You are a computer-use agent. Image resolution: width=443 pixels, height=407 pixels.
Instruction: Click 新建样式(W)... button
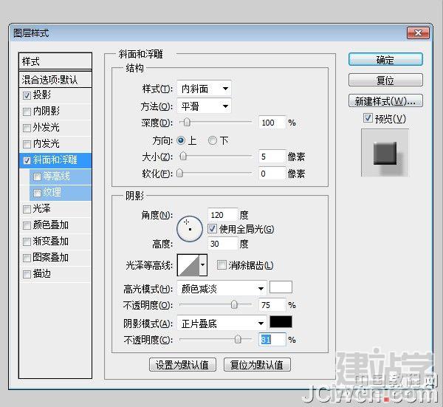click(385, 101)
